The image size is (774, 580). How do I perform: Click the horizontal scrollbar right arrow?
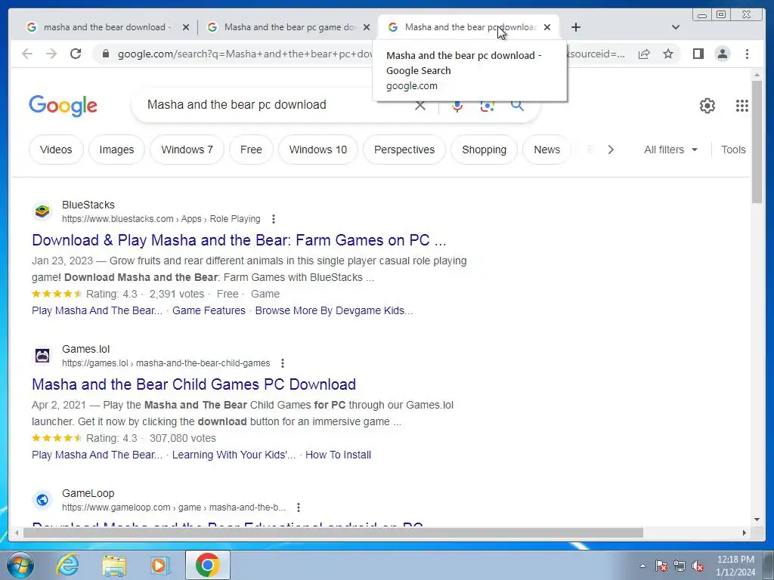[x=745, y=532]
